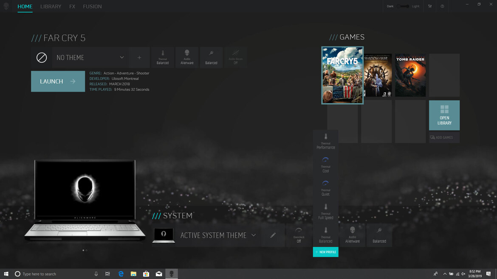Click the no-theme circle-slash icon for Far Cry 5
Image resolution: width=497 pixels, height=279 pixels.
click(42, 58)
